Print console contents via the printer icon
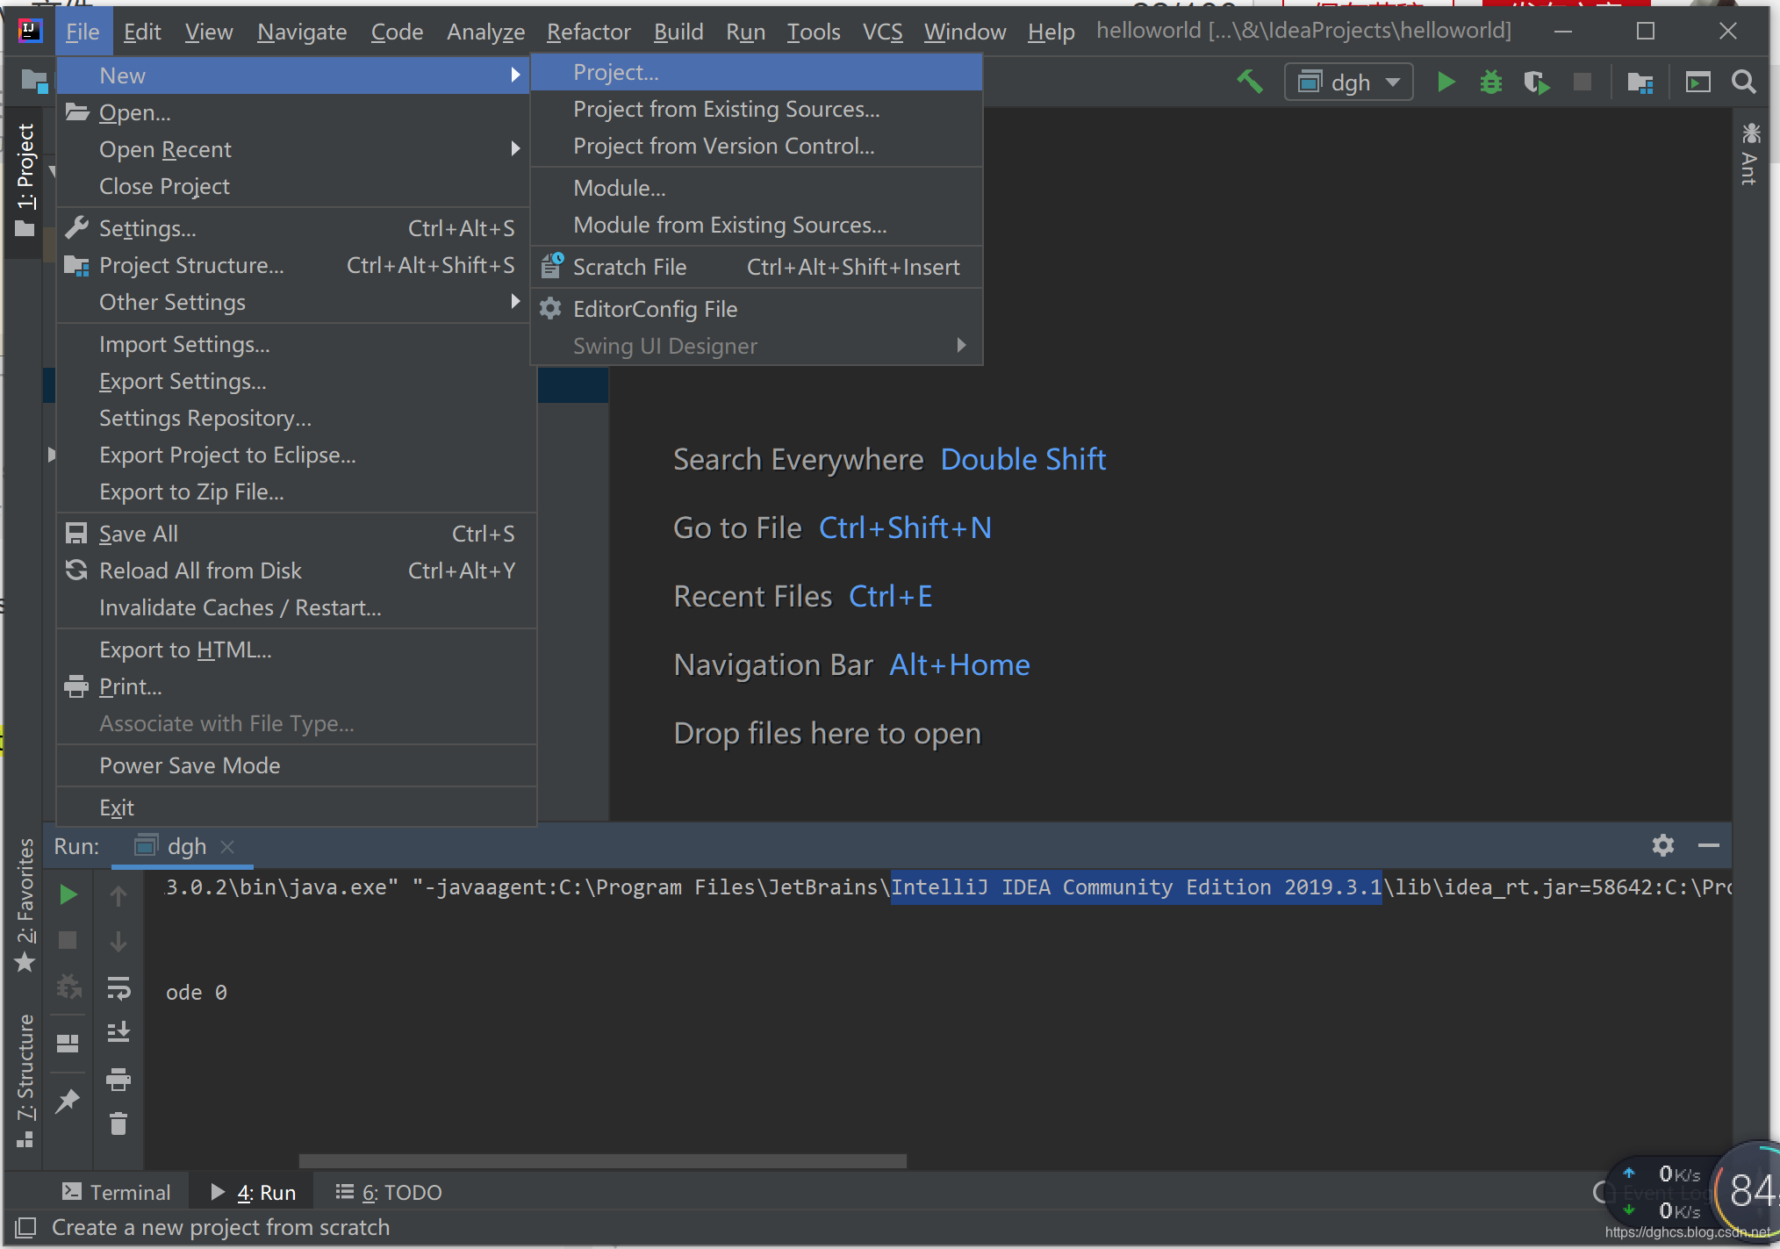Screen dimensions: 1780x1249 pyautogui.click(x=119, y=1080)
